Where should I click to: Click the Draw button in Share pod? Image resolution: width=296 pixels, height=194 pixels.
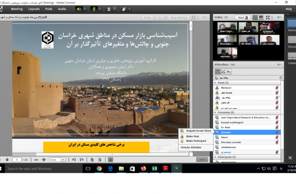(147, 18)
